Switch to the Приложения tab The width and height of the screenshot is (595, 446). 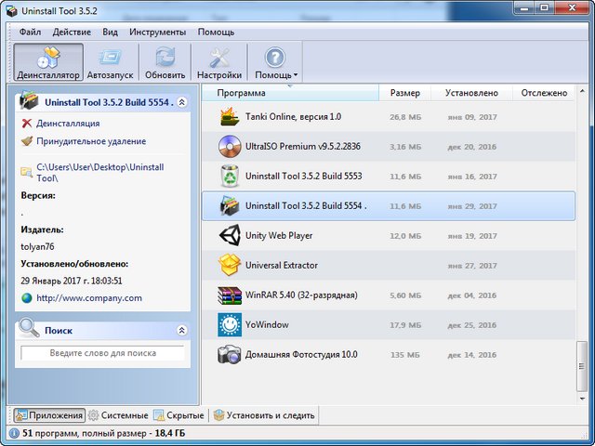pyautogui.click(x=49, y=415)
